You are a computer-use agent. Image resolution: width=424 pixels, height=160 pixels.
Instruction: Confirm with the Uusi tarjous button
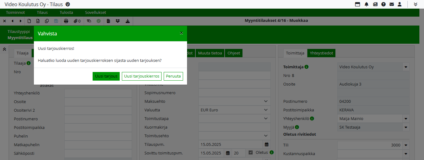click(x=106, y=76)
